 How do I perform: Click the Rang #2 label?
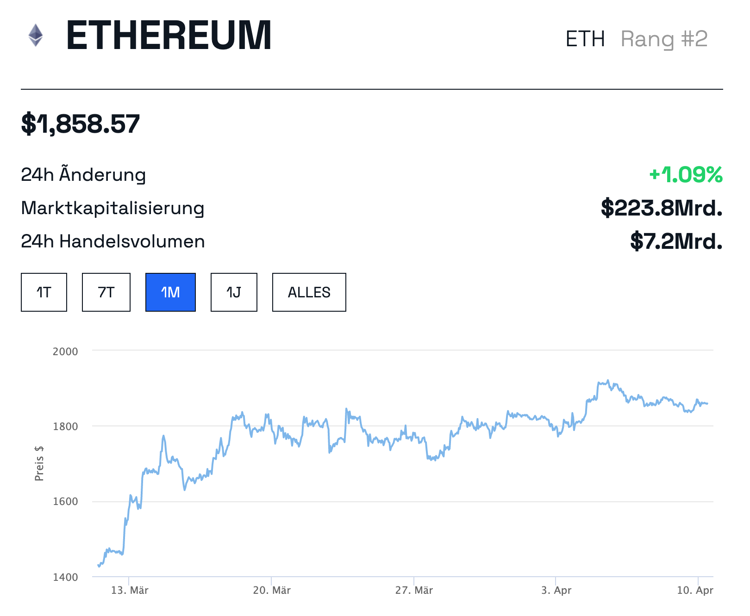point(664,39)
